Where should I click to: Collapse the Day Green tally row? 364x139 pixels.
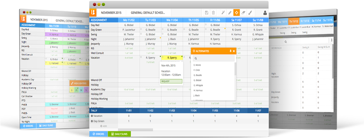click(92, 121)
